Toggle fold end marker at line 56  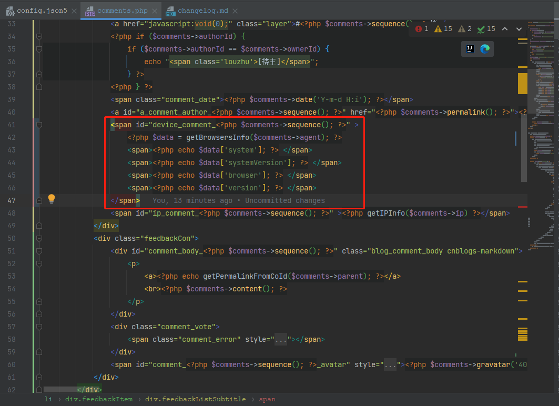[x=39, y=314]
